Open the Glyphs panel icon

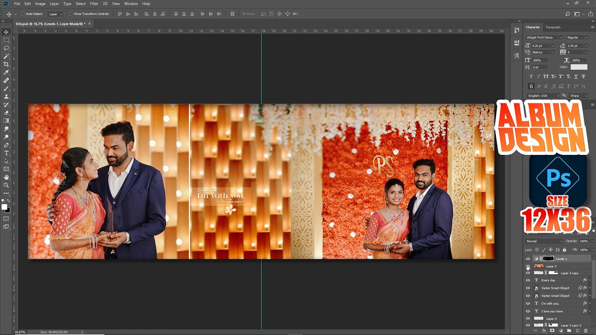pos(517,55)
